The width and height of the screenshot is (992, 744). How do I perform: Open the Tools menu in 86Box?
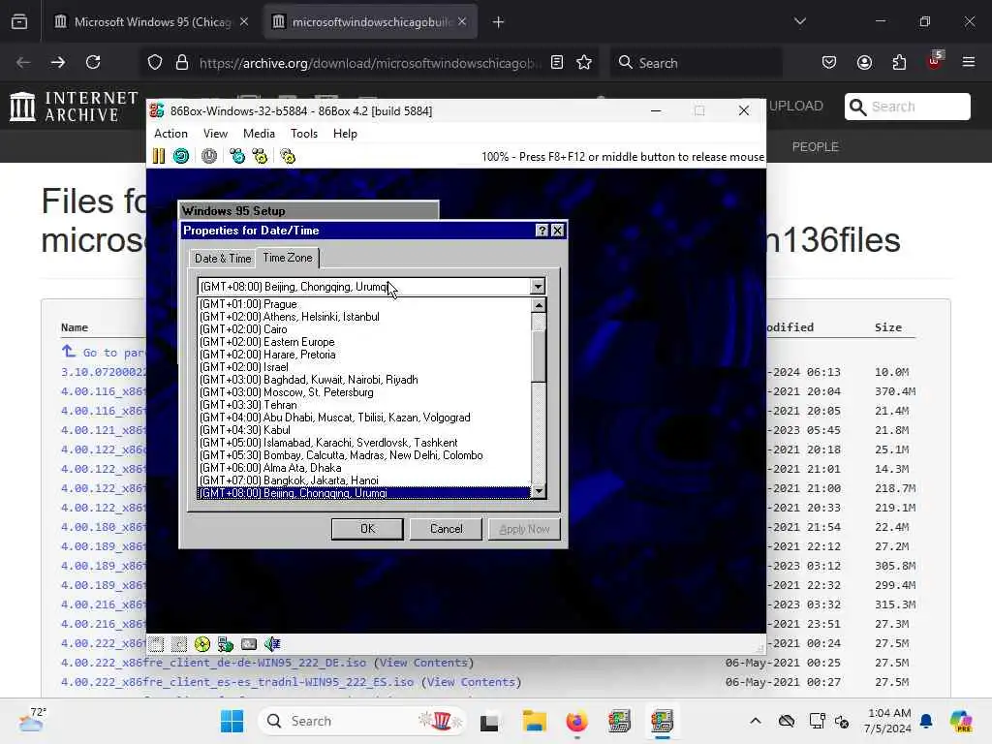pyautogui.click(x=303, y=134)
